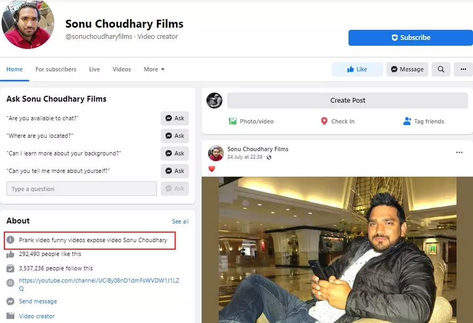Viewport: 473px width, 323px height.
Task: Click the disabled Ask button beside question field
Action: (x=175, y=188)
